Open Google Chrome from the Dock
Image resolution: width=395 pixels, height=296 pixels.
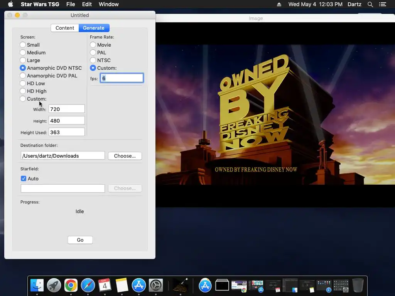[71, 285]
